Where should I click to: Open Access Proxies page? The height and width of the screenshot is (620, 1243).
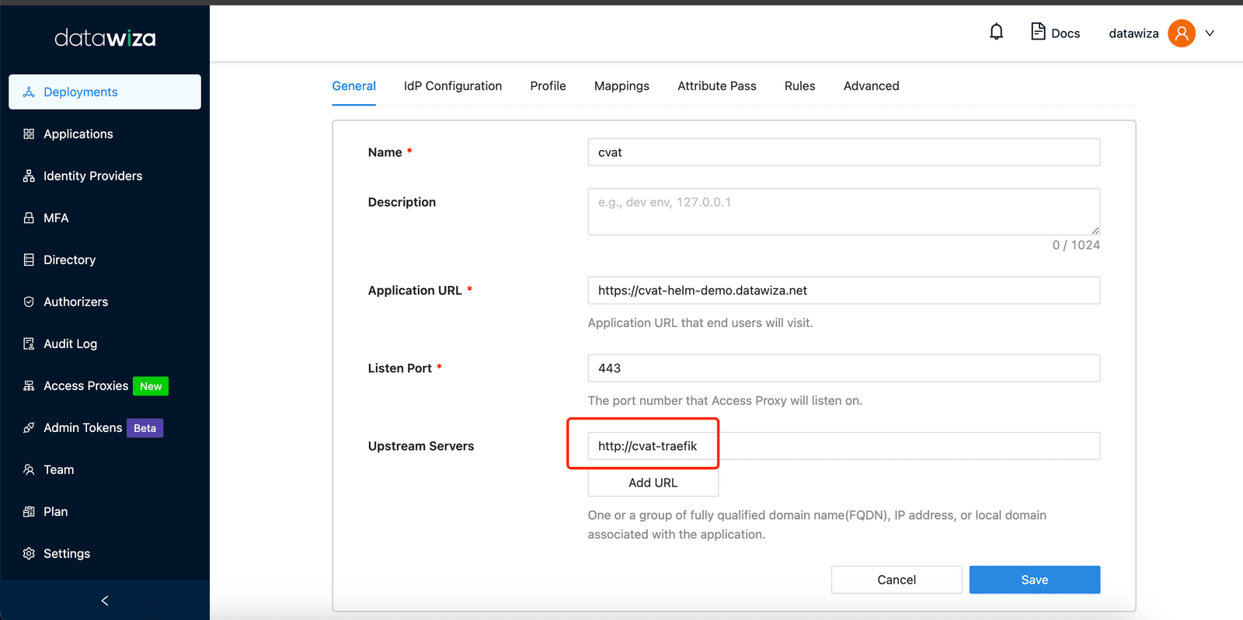105,385
